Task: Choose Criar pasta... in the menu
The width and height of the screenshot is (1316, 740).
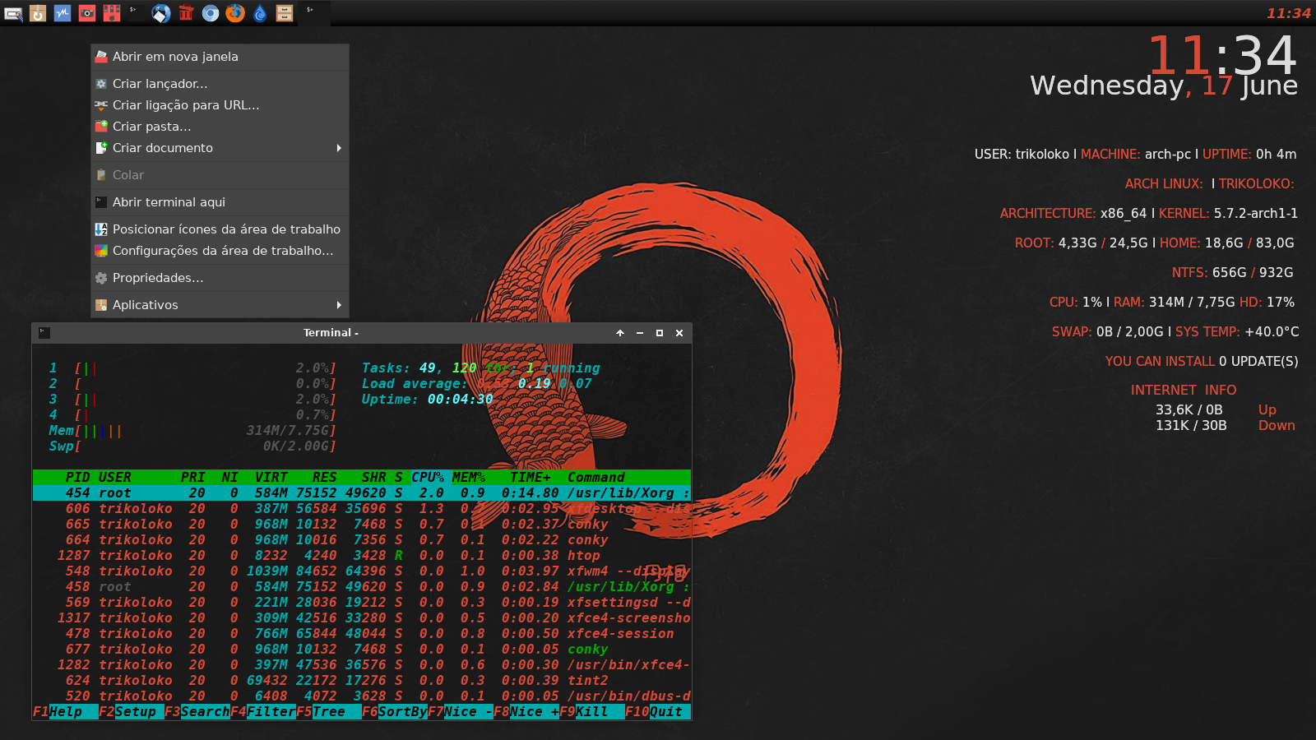Action: (151, 127)
